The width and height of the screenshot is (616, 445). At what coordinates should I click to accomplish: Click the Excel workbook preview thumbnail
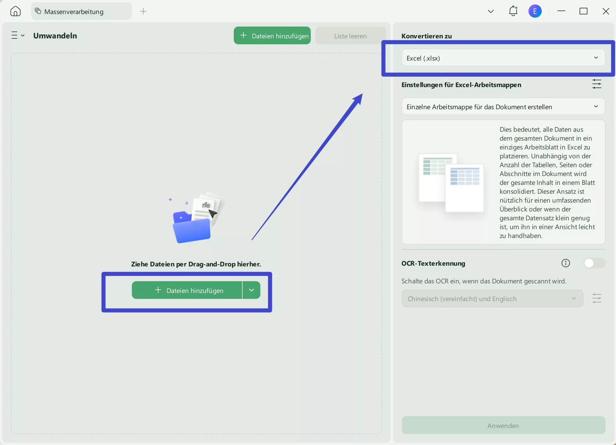[451, 182]
